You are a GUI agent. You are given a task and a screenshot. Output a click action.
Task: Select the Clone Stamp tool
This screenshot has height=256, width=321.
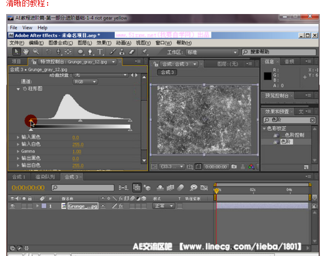pyautogui.click(x=122, y=52)
